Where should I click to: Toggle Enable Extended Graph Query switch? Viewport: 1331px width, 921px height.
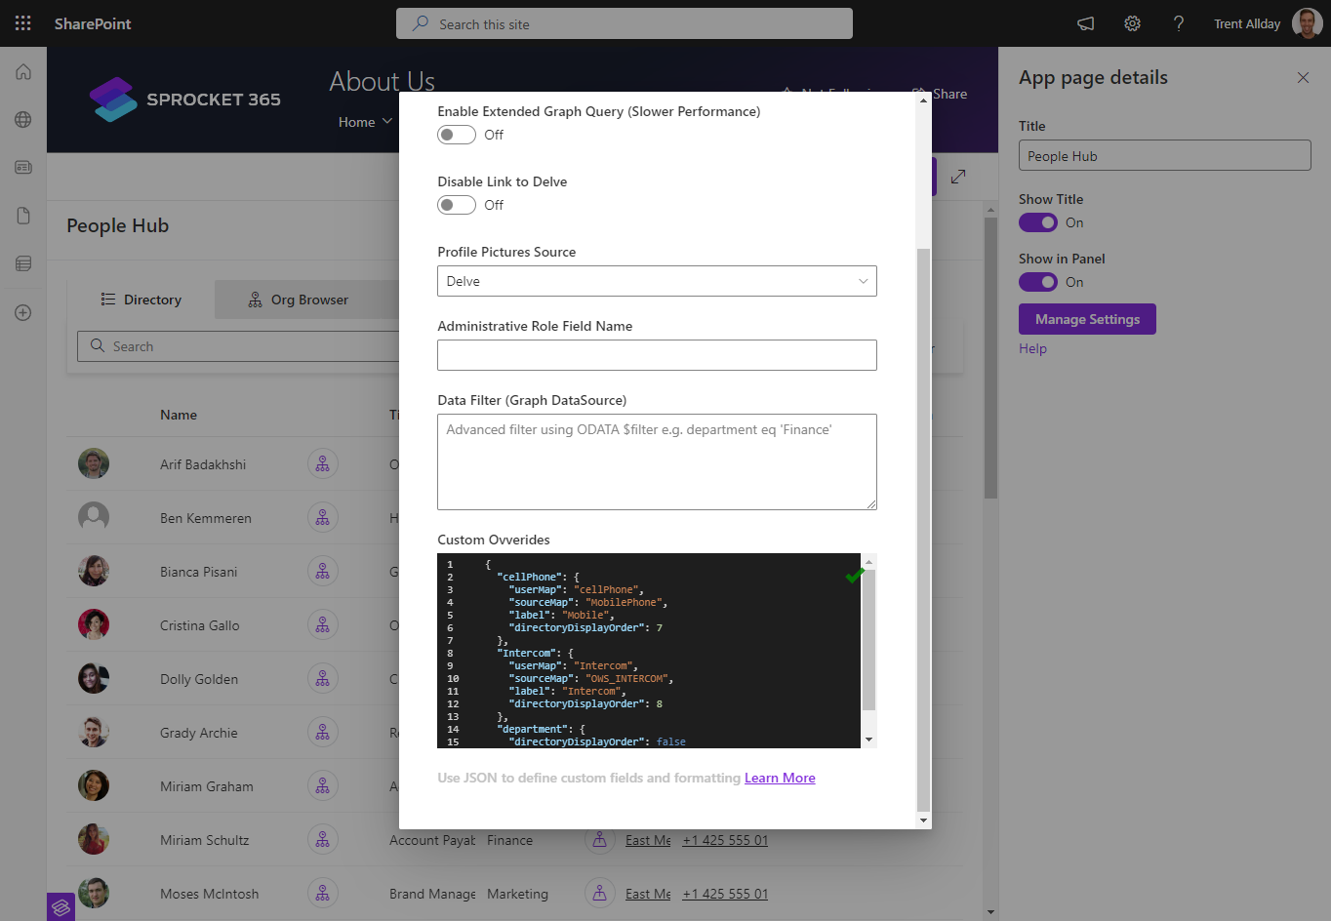coord(457,135)
